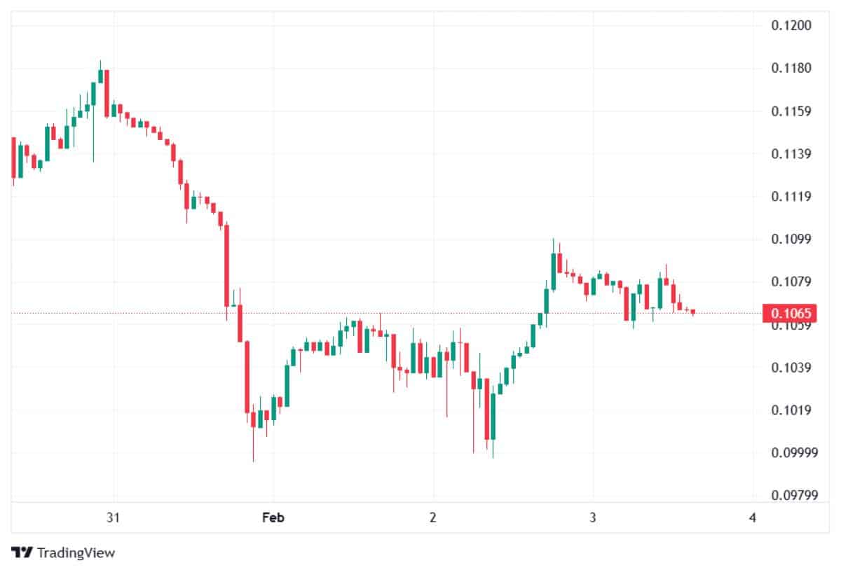
Task: Click date label 2 on the time axis
Action: click(x=433, y=518)
